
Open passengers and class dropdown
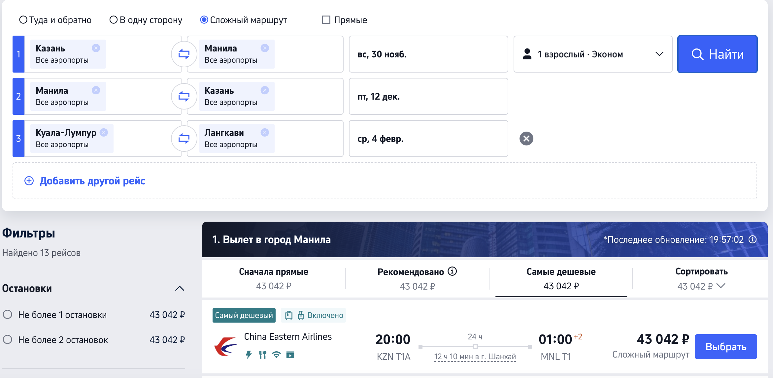[x=593, y=54]
